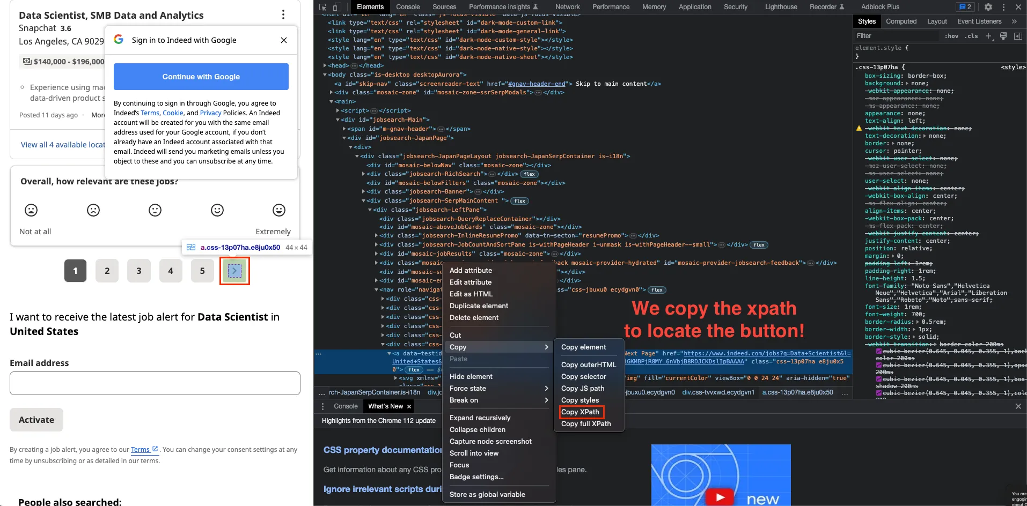The width and height of the screenshot is (1027, 506).
Task: Open DevTools settings gear
Action: click(988, 7)
